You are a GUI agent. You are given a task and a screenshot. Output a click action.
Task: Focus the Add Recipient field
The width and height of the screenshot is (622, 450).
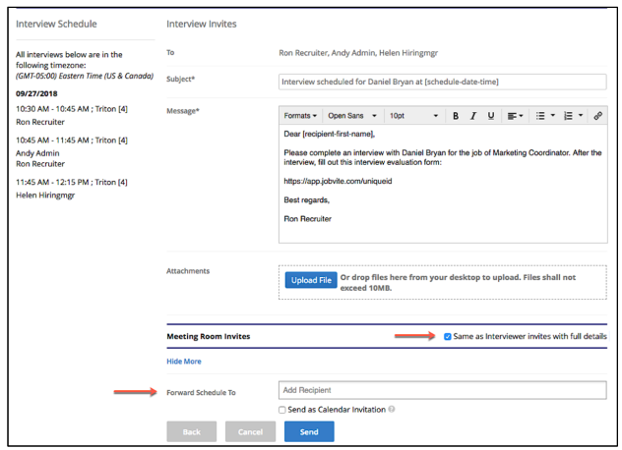click(x=442, y=390)
